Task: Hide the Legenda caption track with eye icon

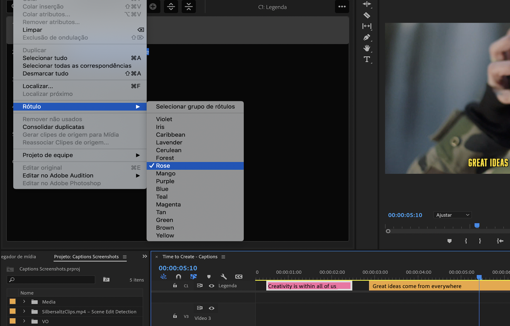Action: [211, 286]
